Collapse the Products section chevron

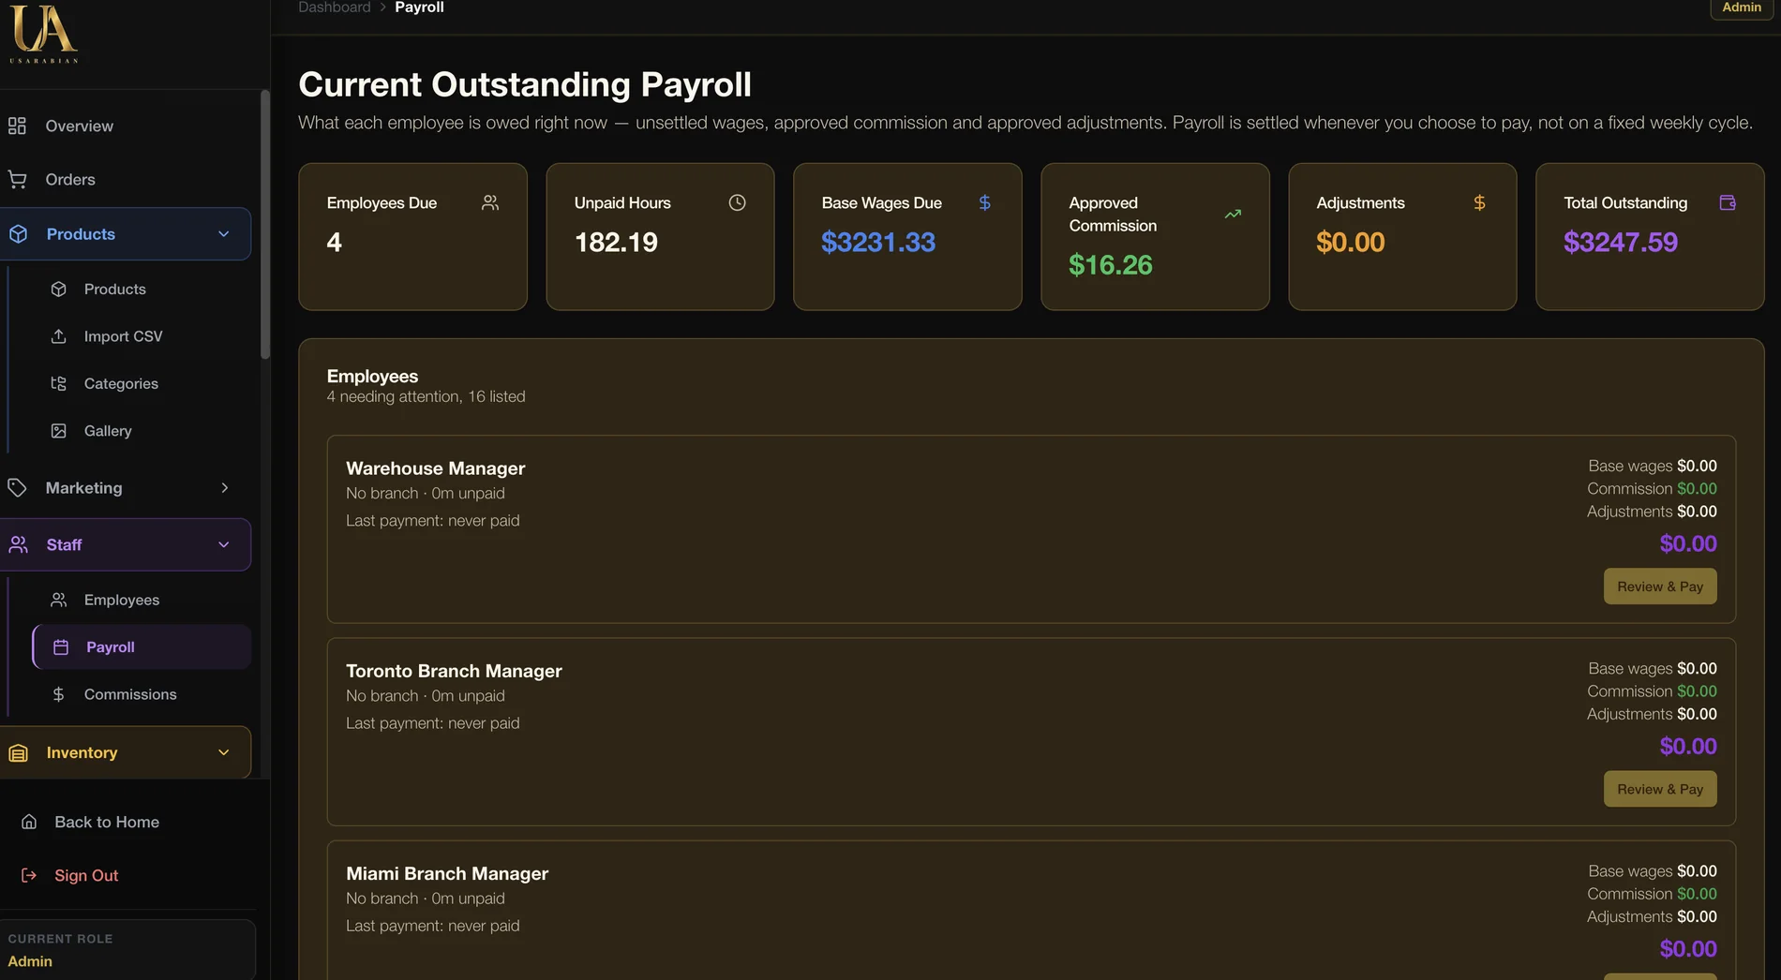tap(224, 233)
